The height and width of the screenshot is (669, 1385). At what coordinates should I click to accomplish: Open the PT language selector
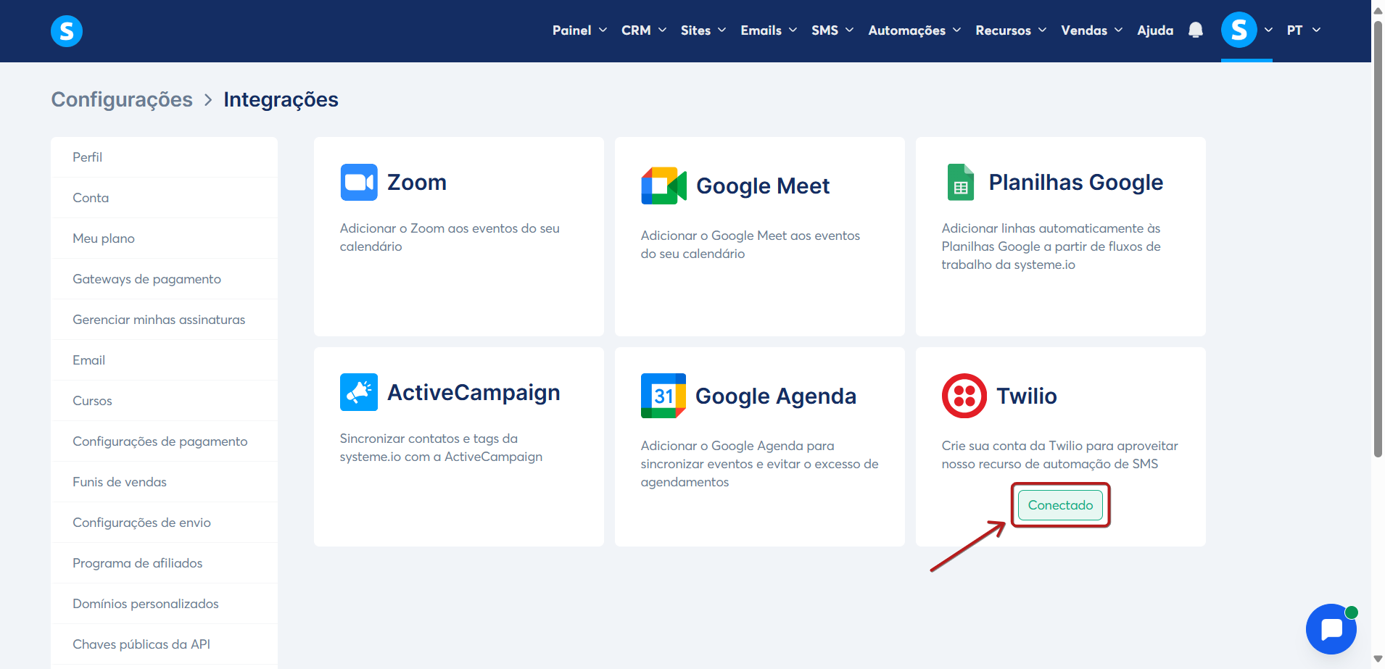coord(1304,30)
